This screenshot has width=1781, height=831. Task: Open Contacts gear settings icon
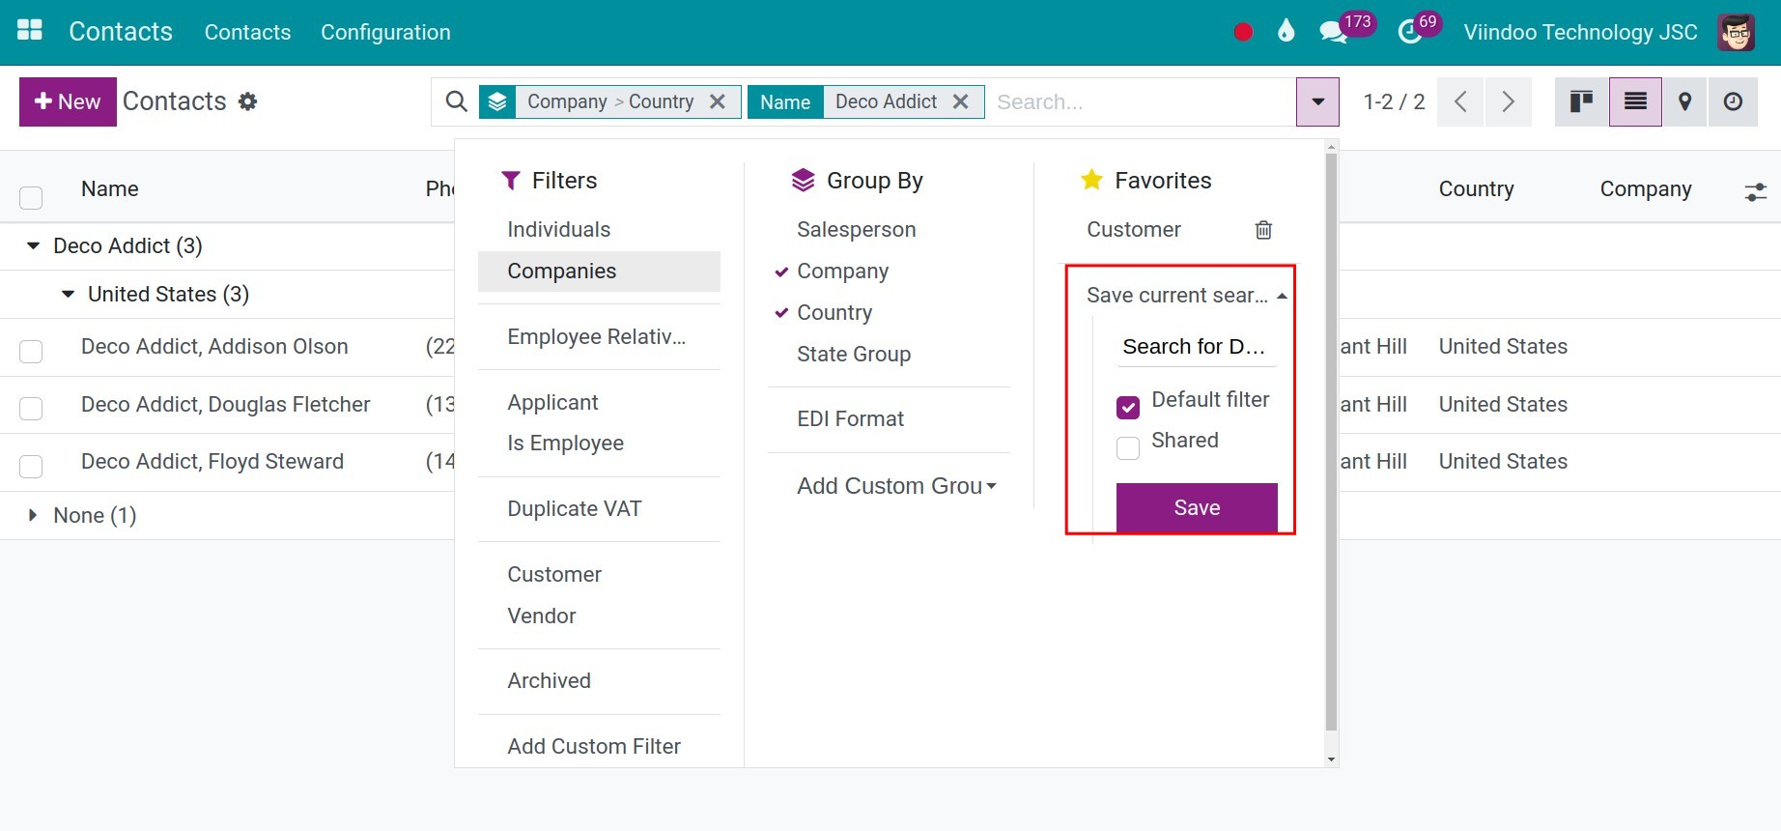coord(248,101)
